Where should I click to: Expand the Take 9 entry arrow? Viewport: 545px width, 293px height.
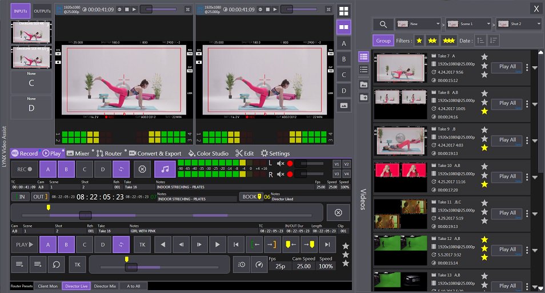tap(535, 141)
